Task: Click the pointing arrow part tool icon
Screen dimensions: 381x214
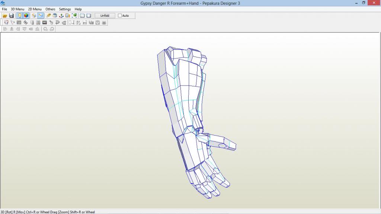Action: click(51, 22)
